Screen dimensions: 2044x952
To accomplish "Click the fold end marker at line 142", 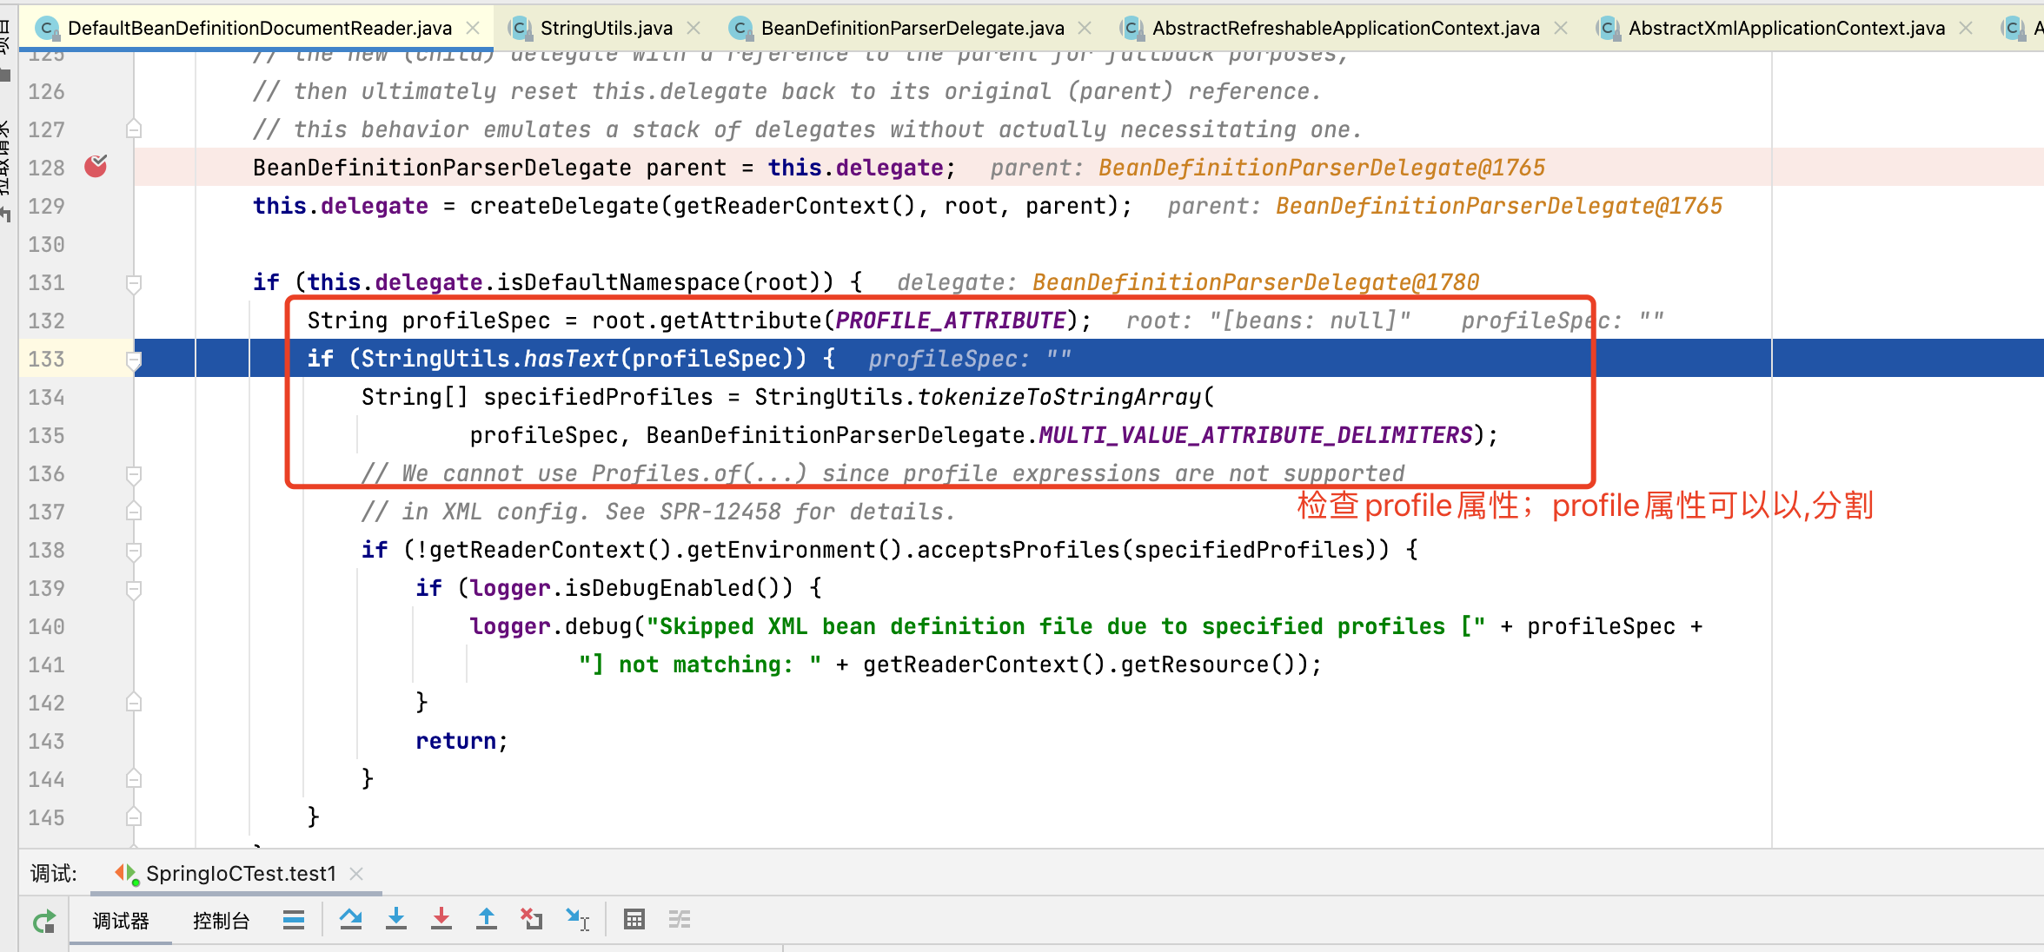I will [x=134, y=703].
